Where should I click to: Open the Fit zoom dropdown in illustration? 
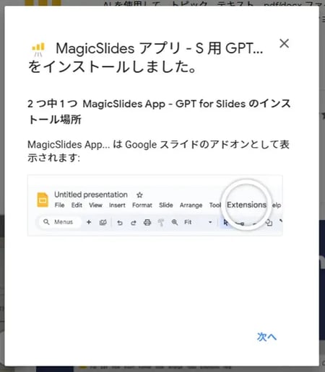coord(198,222)
